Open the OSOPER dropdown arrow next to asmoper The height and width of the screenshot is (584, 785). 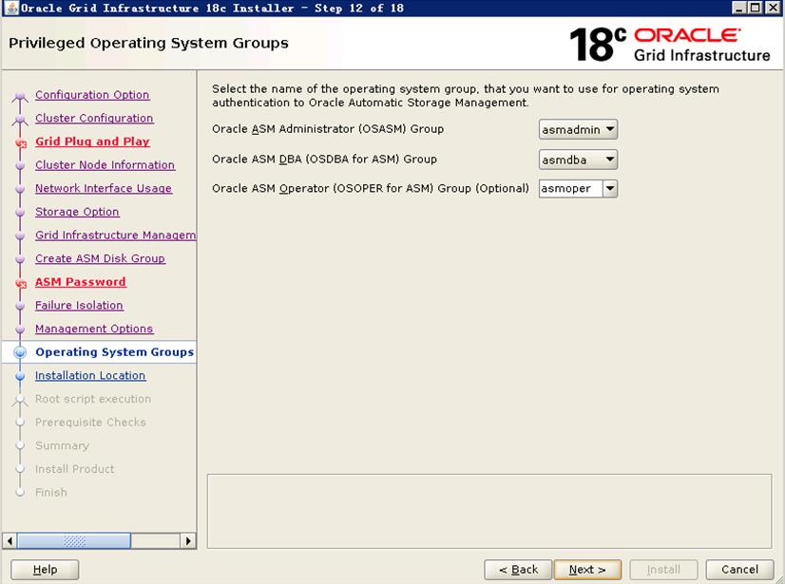[610, 189]
